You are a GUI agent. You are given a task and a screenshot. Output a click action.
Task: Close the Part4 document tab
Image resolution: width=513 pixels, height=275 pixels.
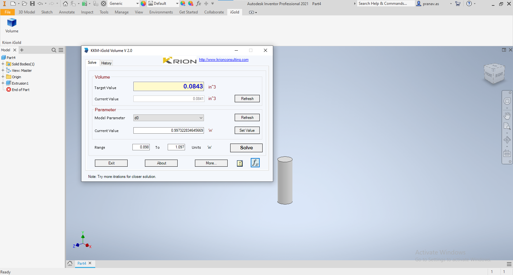point(90,263)
